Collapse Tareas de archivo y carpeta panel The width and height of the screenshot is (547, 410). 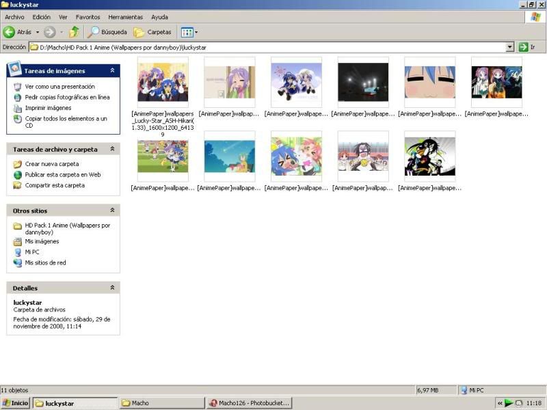112,149
